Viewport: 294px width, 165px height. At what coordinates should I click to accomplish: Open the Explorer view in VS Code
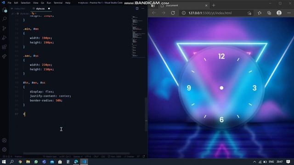click(4, 10)
